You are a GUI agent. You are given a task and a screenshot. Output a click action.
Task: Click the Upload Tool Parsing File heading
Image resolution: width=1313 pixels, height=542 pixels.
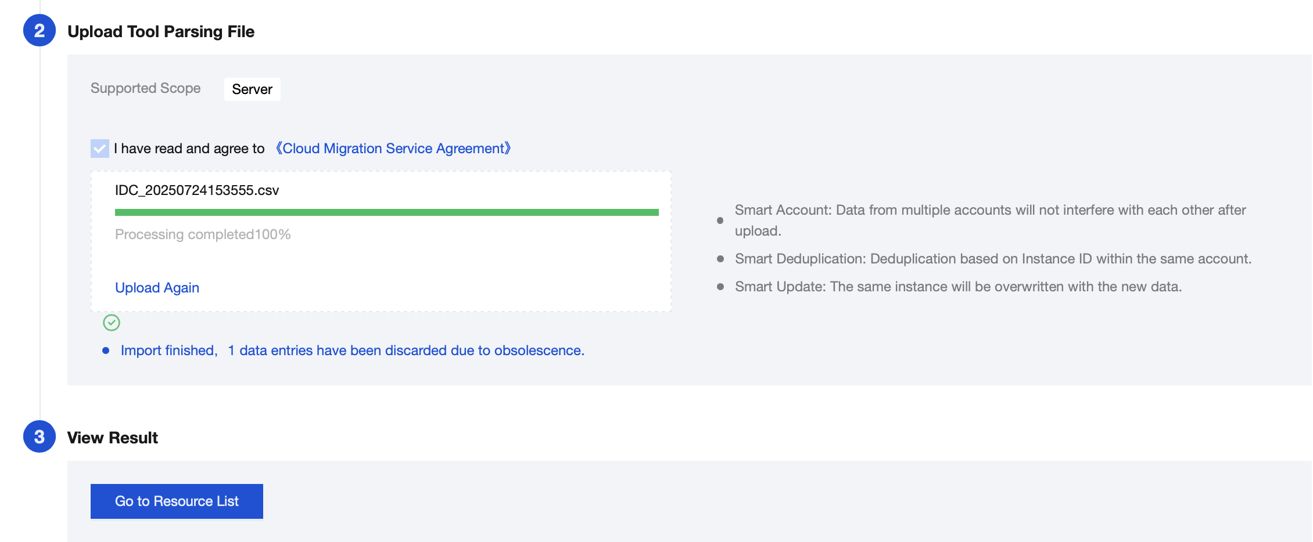[161, 31]
